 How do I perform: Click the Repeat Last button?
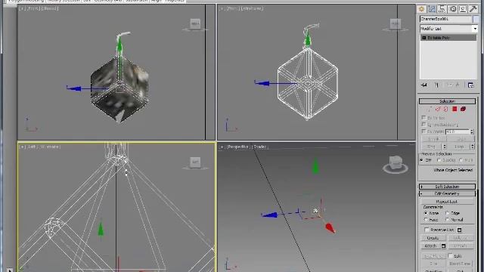(447, 202)
